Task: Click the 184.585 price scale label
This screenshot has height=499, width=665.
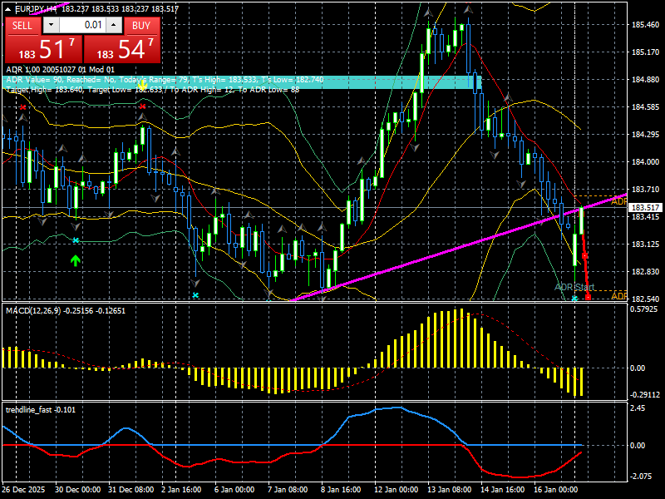Action: click(x=646, y=107)
